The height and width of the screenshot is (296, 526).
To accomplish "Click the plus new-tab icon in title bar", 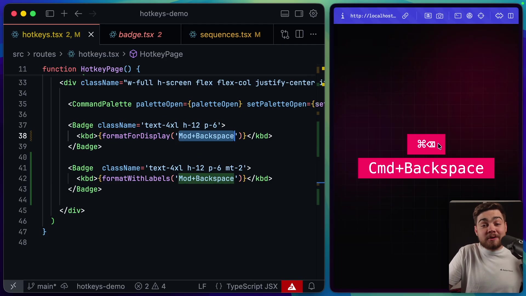I will tap(64, 14).
